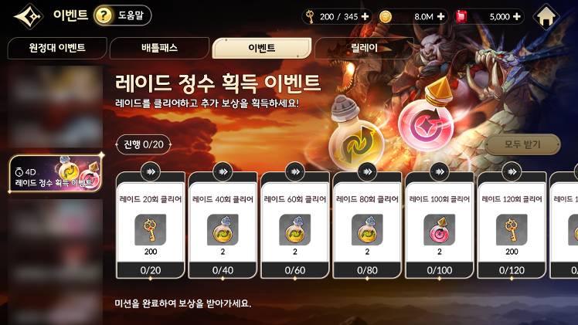This screenshot has height=325, width=578.
Task: Tap key reward icon in 레이드 20회 클리어
Action: point(151,230)
